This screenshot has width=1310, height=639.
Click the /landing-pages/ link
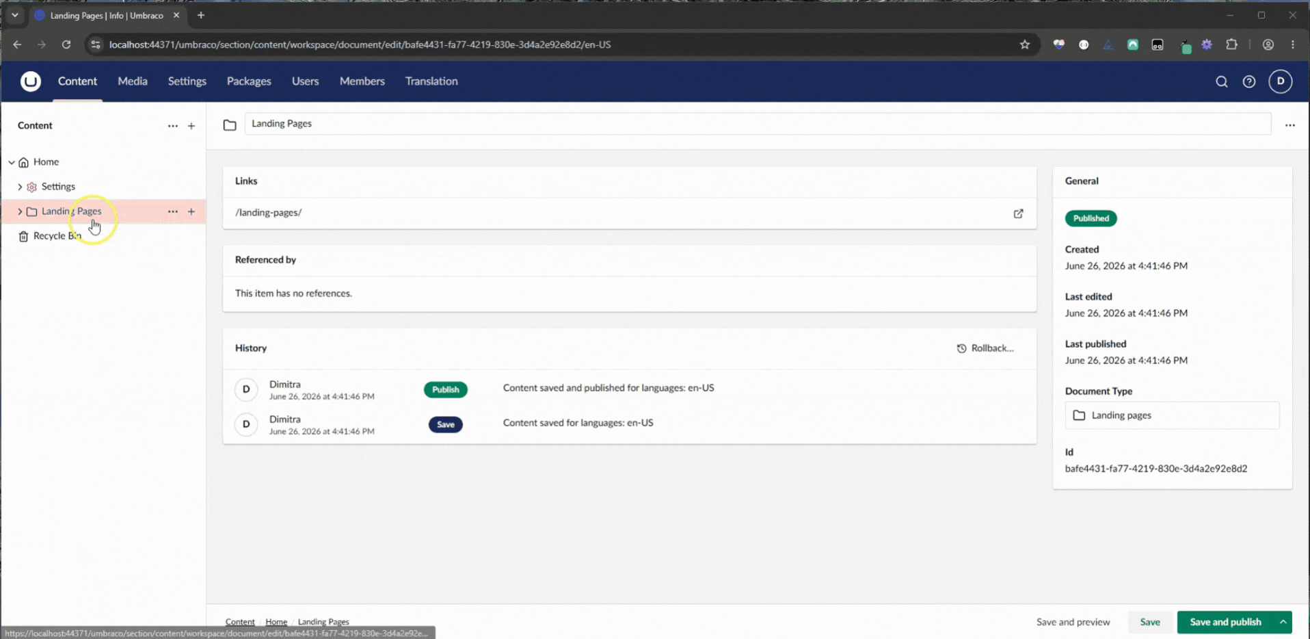coord(268,213)
